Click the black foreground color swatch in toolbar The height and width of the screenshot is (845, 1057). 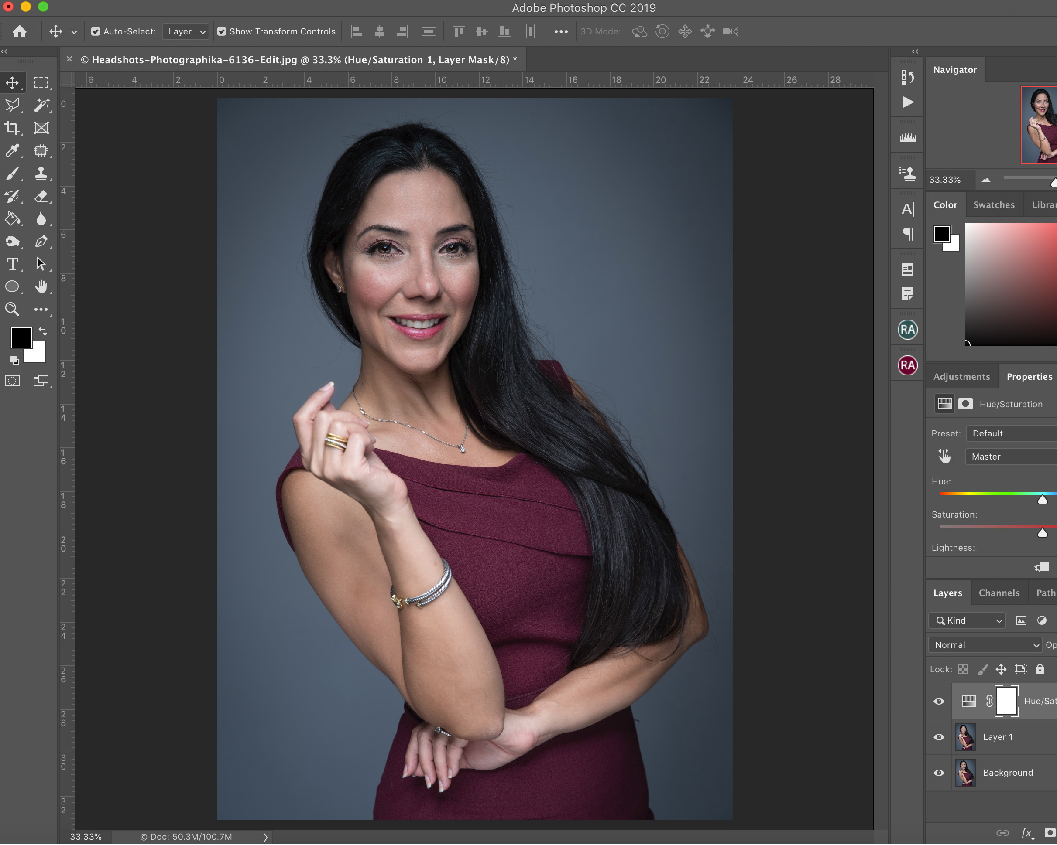coord(21,337)
